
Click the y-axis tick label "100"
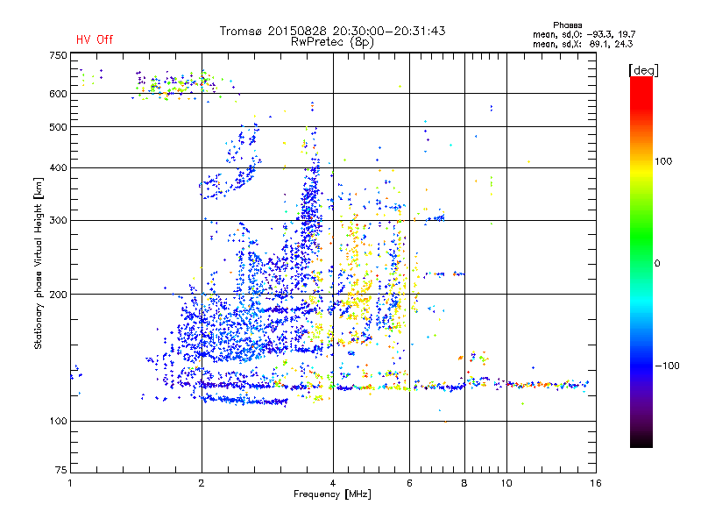[58, 422]
